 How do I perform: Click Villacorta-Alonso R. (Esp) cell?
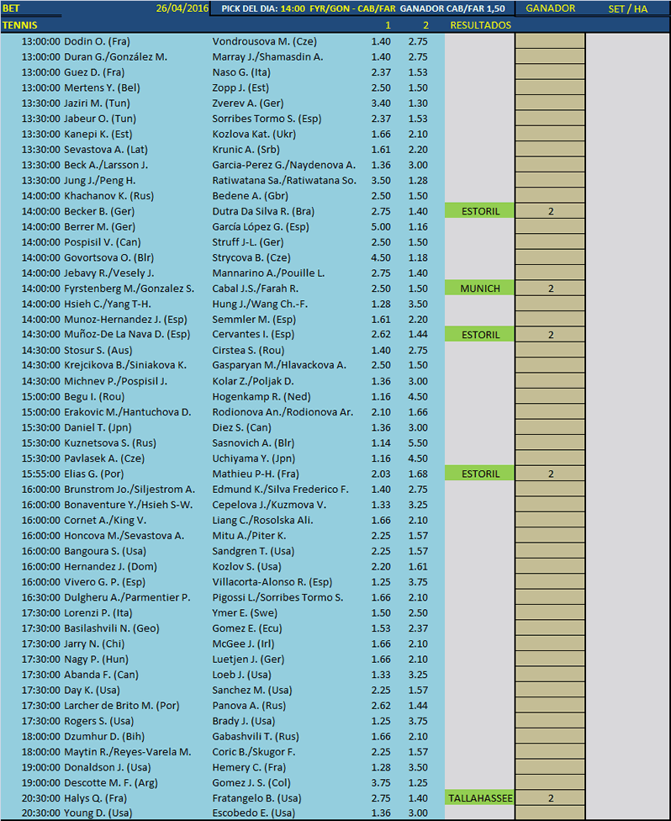pos(272,582)
